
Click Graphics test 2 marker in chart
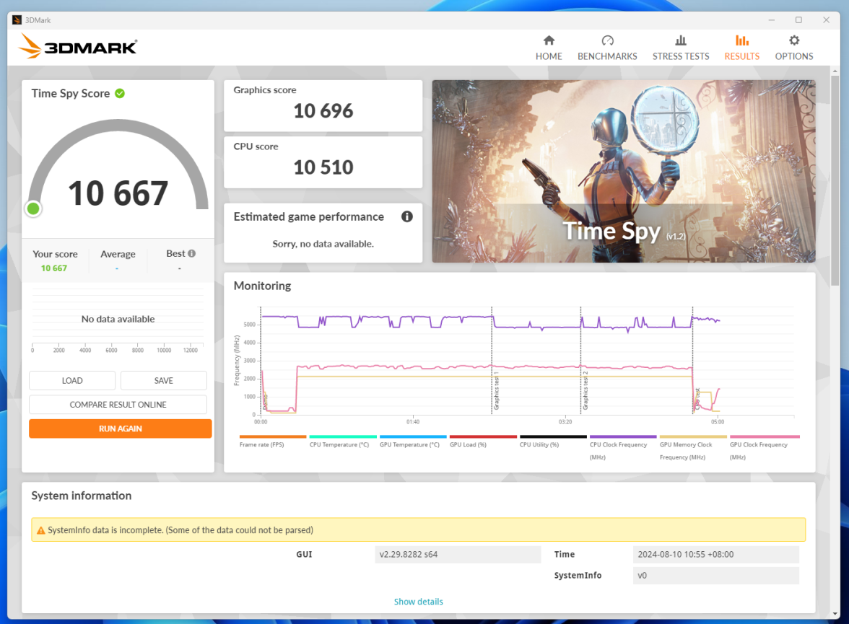[x=585, y=391]
